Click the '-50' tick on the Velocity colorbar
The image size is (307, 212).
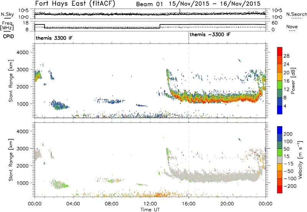(x=289, y=171)
